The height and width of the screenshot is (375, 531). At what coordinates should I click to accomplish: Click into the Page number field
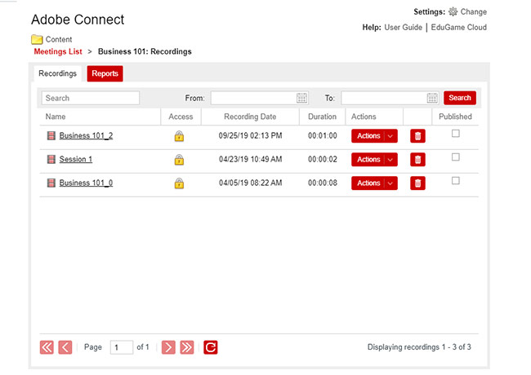(x=122, y=347)
